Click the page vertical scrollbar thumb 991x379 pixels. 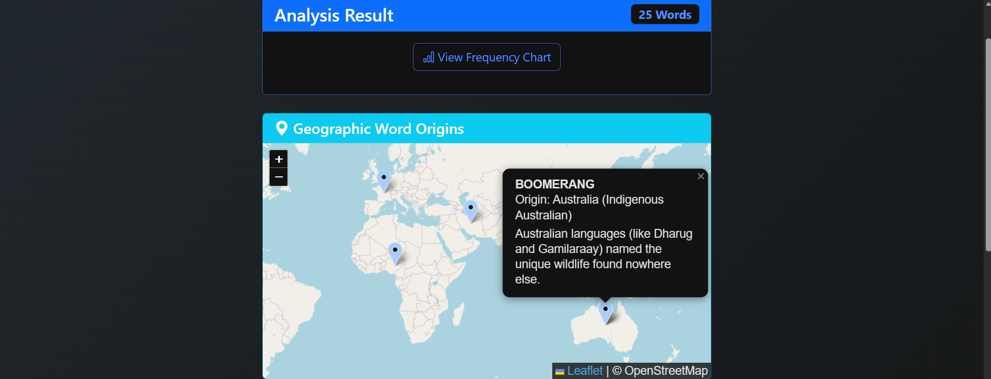point(988,145)
